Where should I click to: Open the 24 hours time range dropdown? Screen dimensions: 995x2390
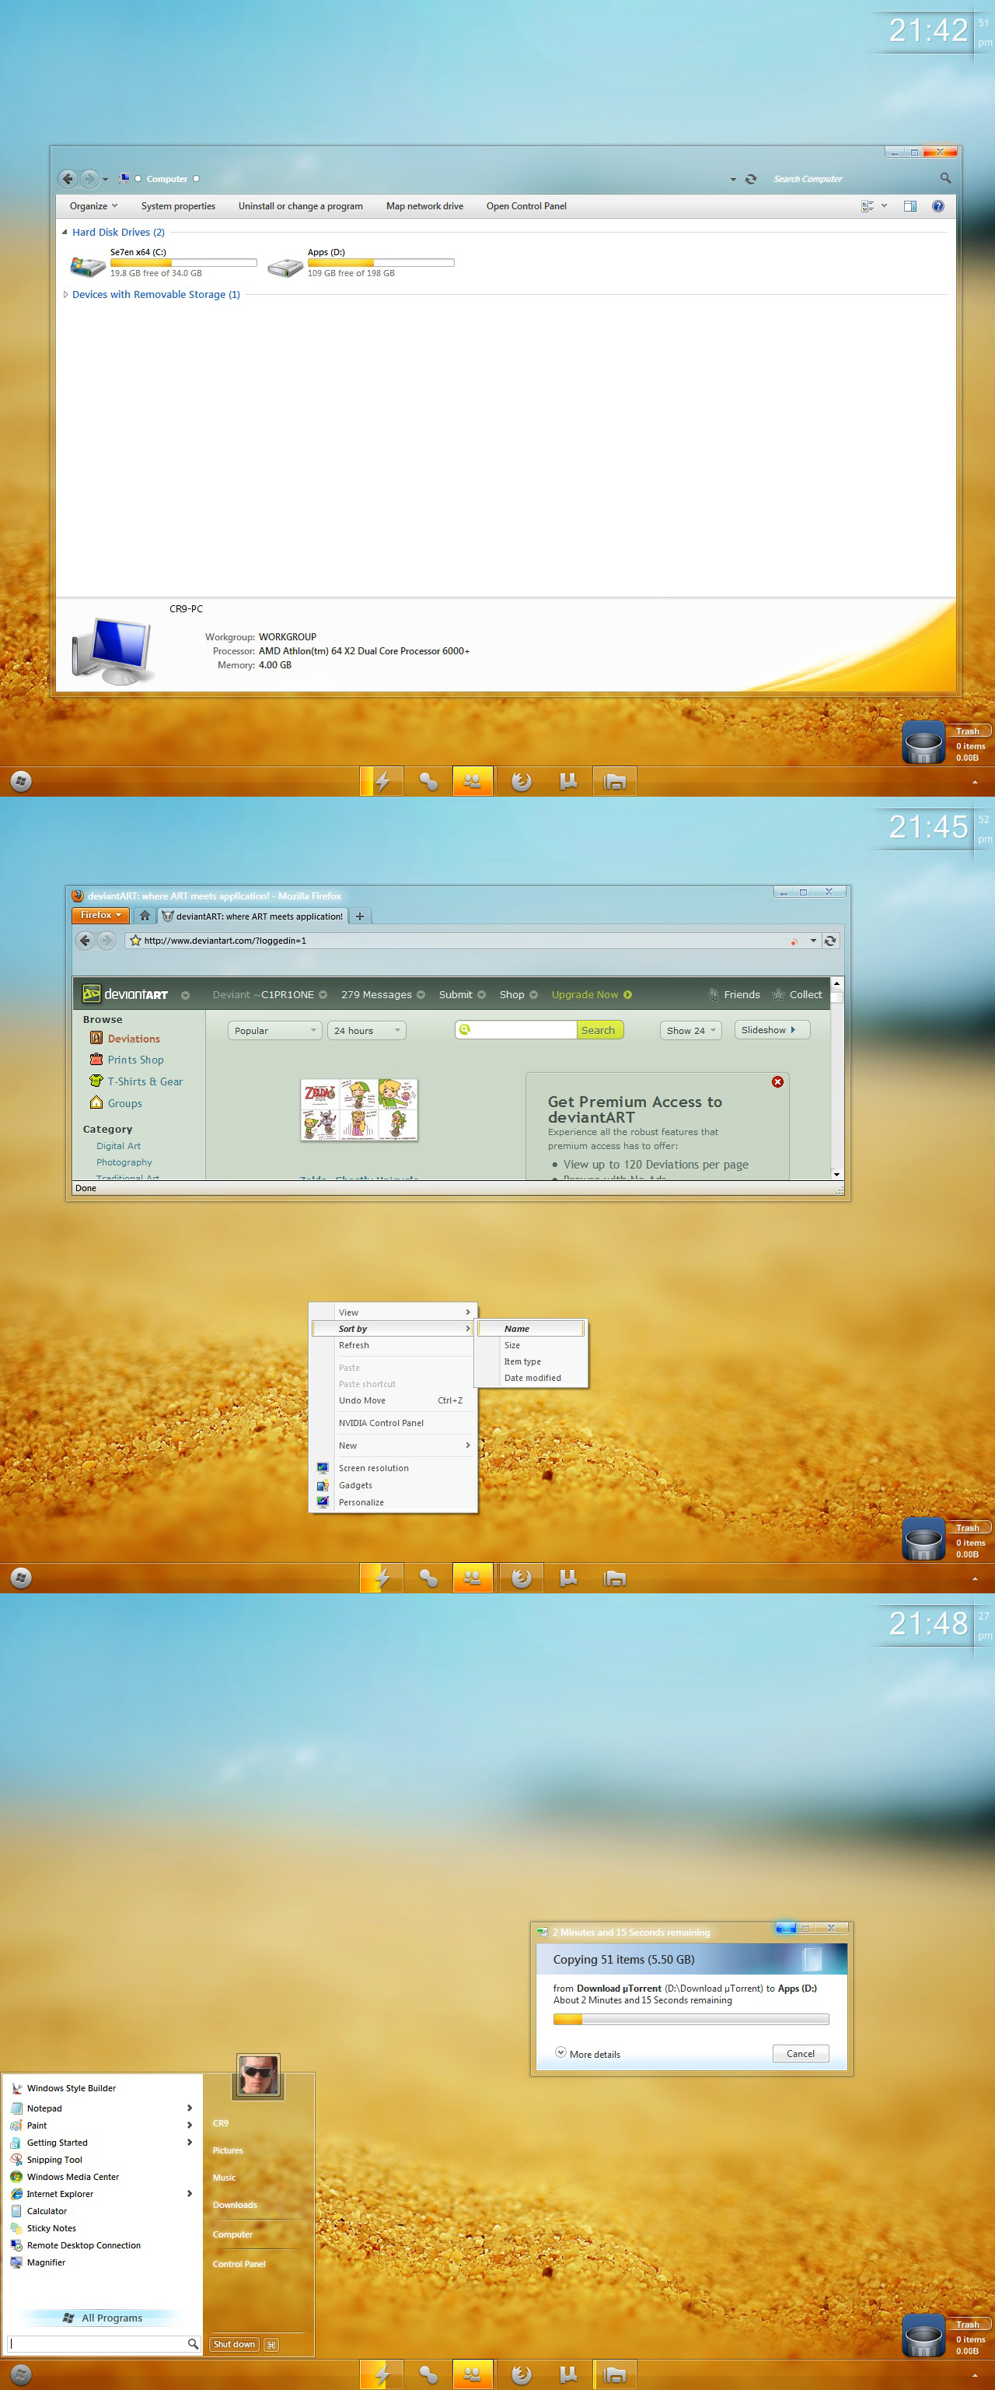[366, 1030]
